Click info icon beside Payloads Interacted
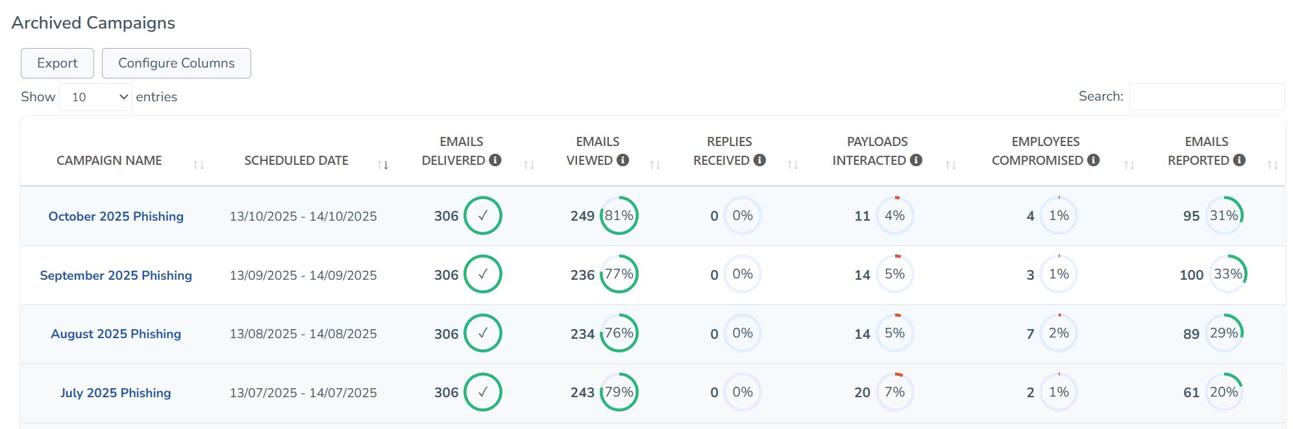The height and width of the screenshot is (429, 1293). [x=916, y=160]
